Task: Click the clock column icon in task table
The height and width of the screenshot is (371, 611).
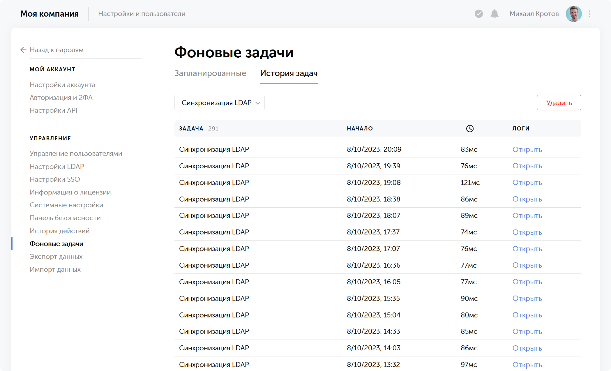Action: click(470, 128)
